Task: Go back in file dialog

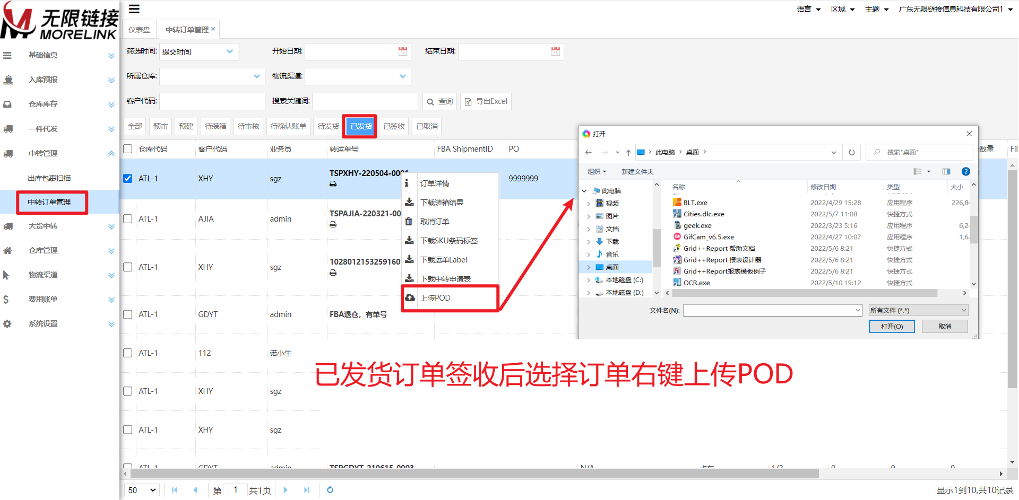Action: tap(588, 152)
